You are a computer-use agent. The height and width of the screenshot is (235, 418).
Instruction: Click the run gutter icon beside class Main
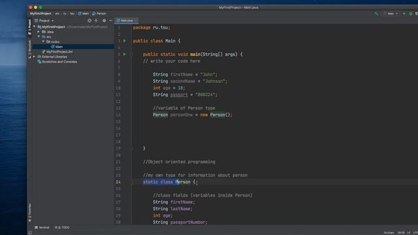point(125,40)
